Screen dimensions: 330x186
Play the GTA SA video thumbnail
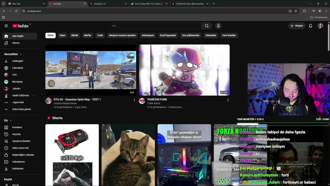pyautogui.click(x=91, y=70)
